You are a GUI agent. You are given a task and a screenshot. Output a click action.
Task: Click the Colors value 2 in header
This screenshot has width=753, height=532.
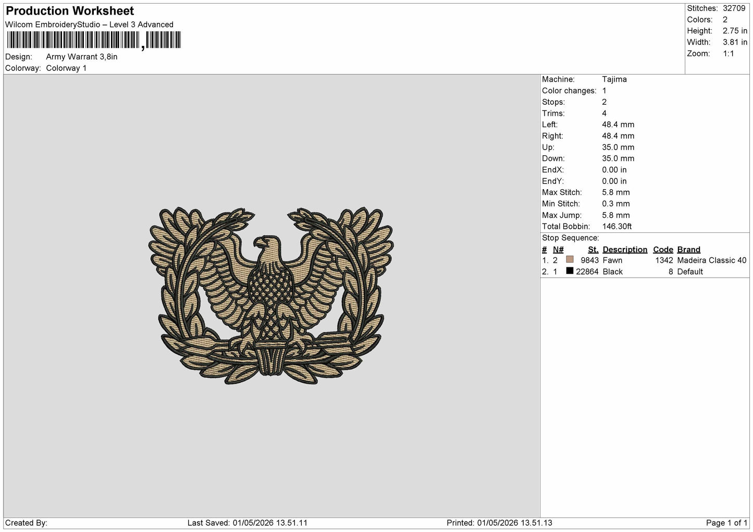click(x=725, y=20)
